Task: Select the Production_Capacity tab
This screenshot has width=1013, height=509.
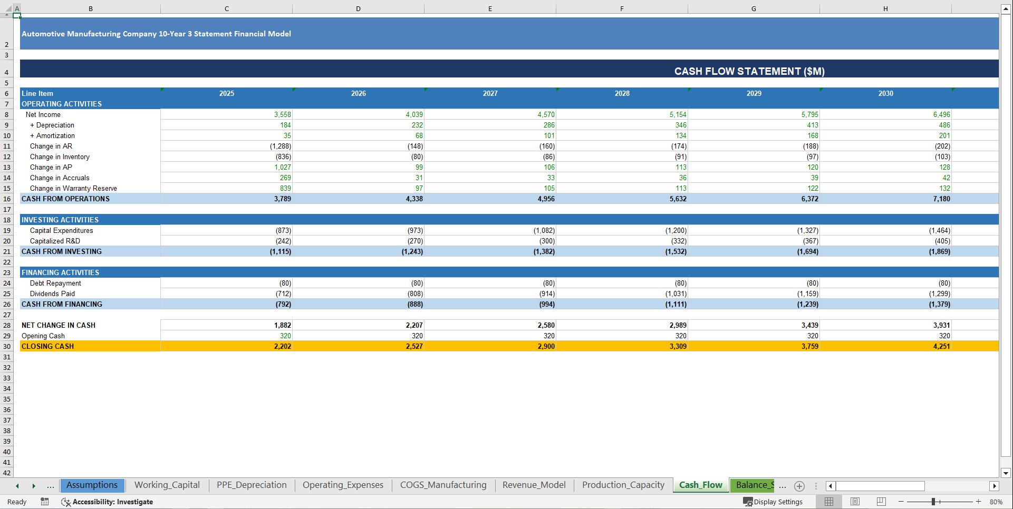Action: click(623, 485)
